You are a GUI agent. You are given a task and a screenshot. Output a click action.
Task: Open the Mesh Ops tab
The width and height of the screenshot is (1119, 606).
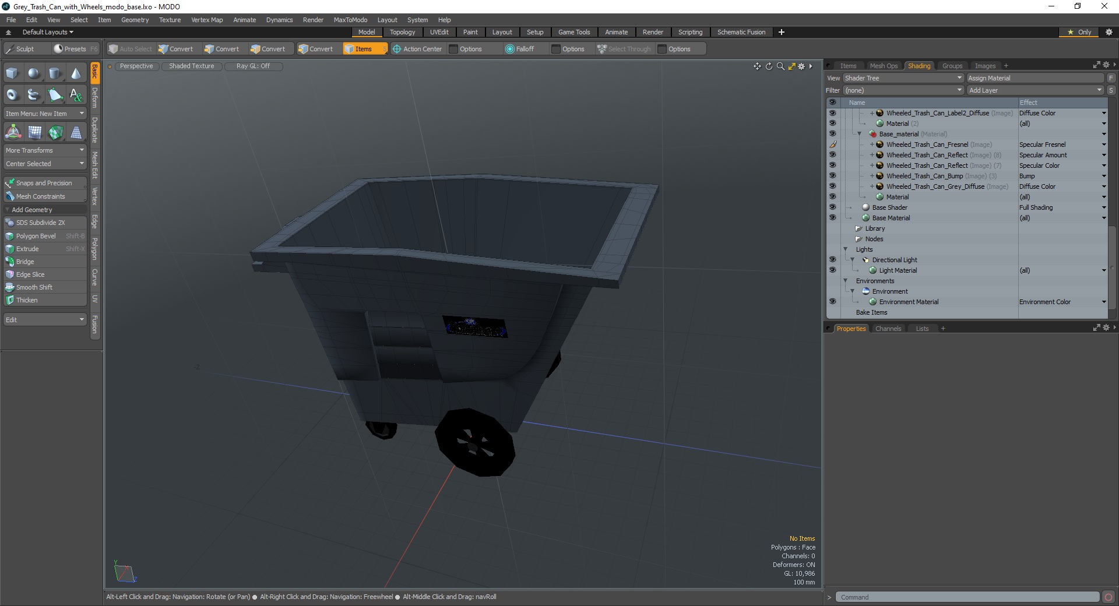884,66
